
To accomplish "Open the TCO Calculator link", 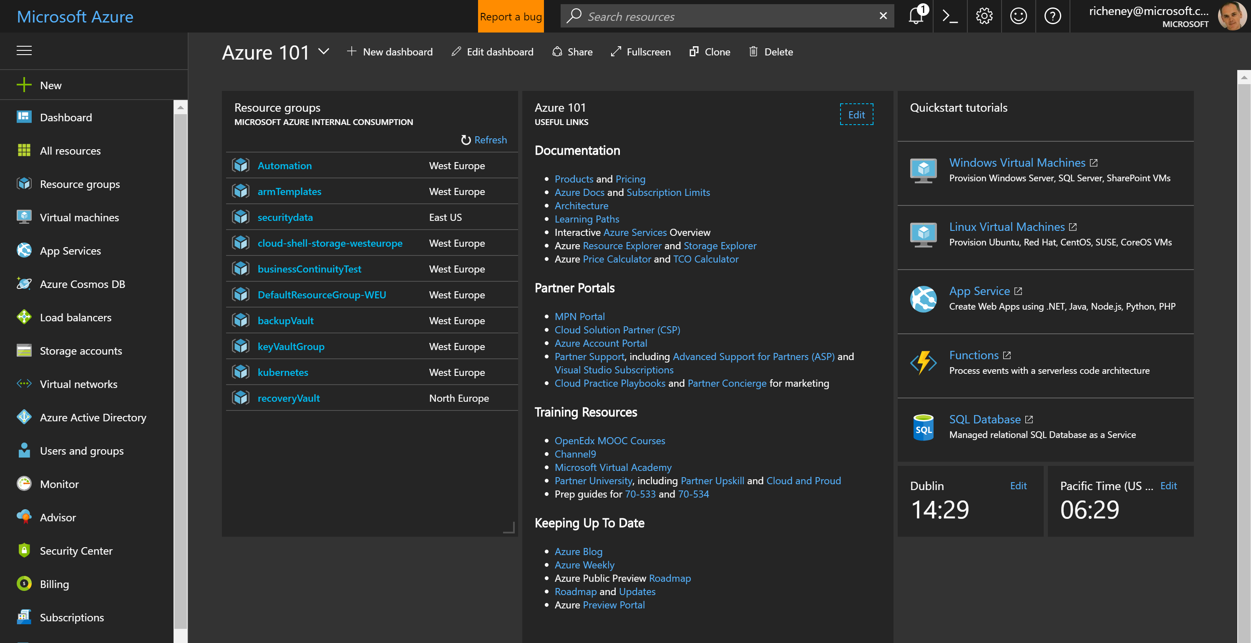I will coord(706,259).
